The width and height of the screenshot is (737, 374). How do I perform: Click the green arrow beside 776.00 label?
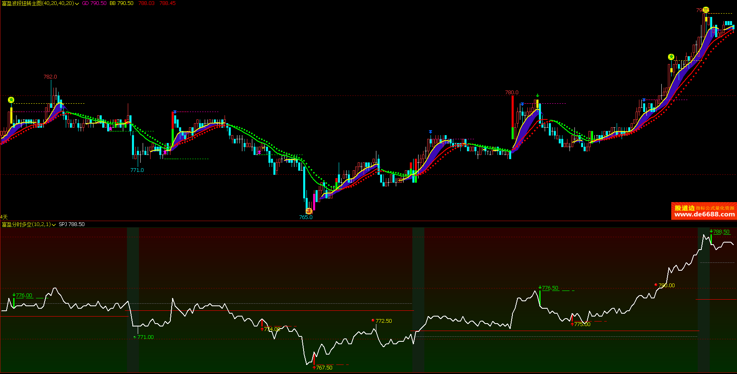[x=14, y=295]
